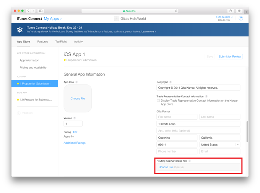Open Copyright help question mark

tap(171, 82)
